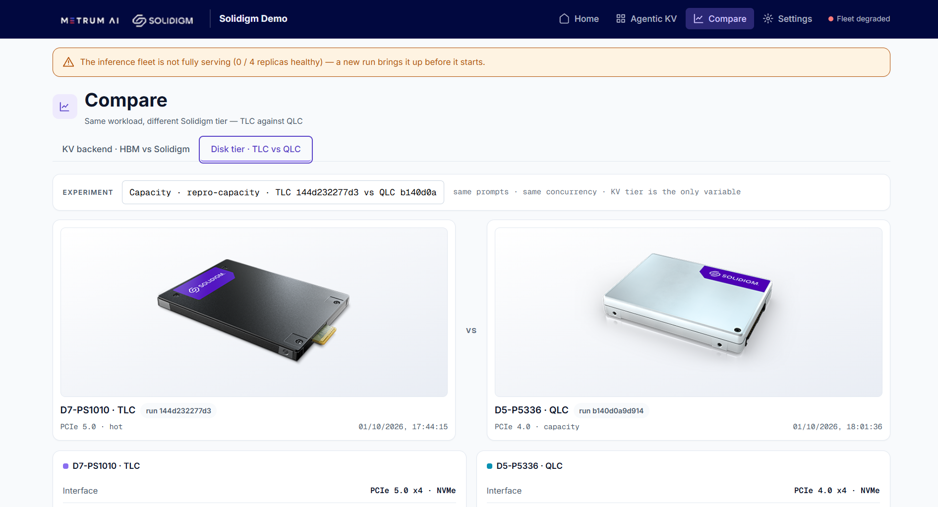This screenshot has height=507, width=938.
Task: Open Settings from the top nav
Action: coord(787,19)
